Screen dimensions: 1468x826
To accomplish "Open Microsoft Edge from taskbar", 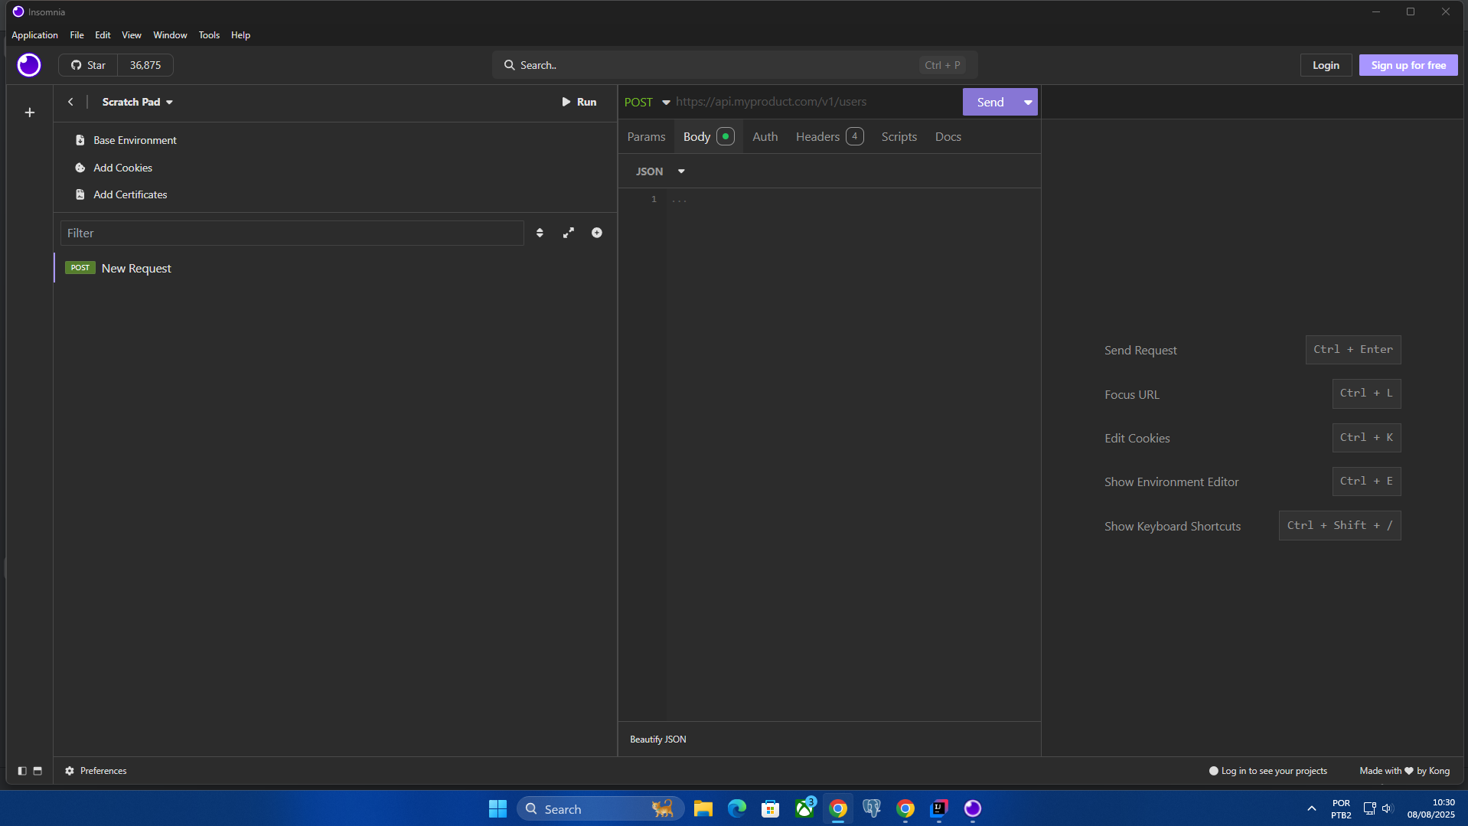I will click(737, 808).
